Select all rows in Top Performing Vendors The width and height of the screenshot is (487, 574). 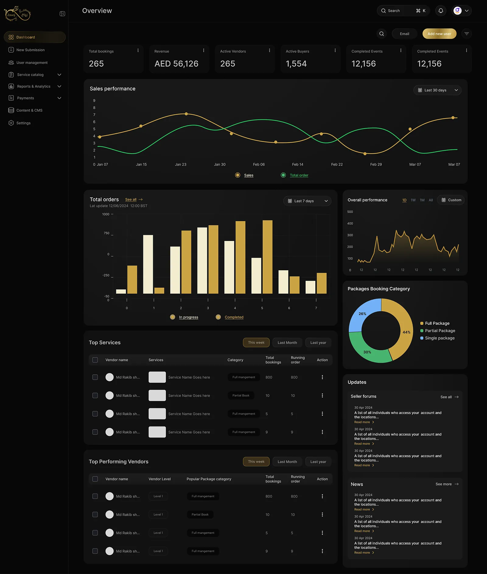[95, 479]
